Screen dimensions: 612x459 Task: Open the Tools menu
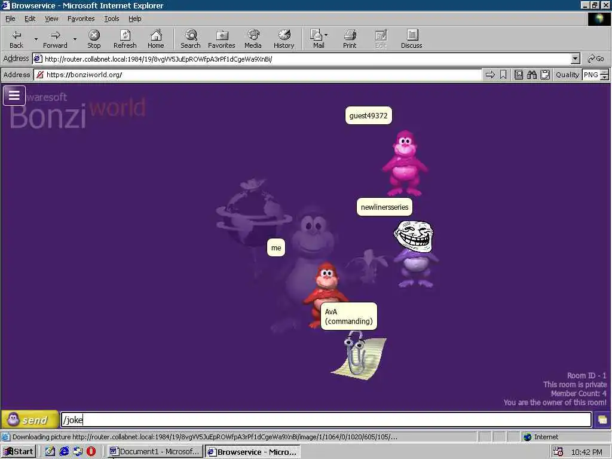(x=112, y=19)
